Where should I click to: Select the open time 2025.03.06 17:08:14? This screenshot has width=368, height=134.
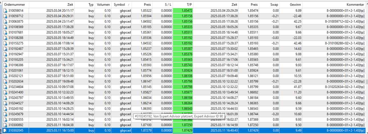(60, 43)
